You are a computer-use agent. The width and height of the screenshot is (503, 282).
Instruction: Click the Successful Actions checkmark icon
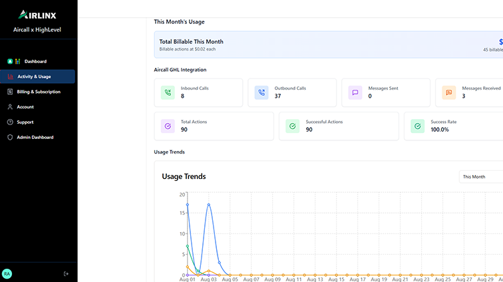click(293, 126)
